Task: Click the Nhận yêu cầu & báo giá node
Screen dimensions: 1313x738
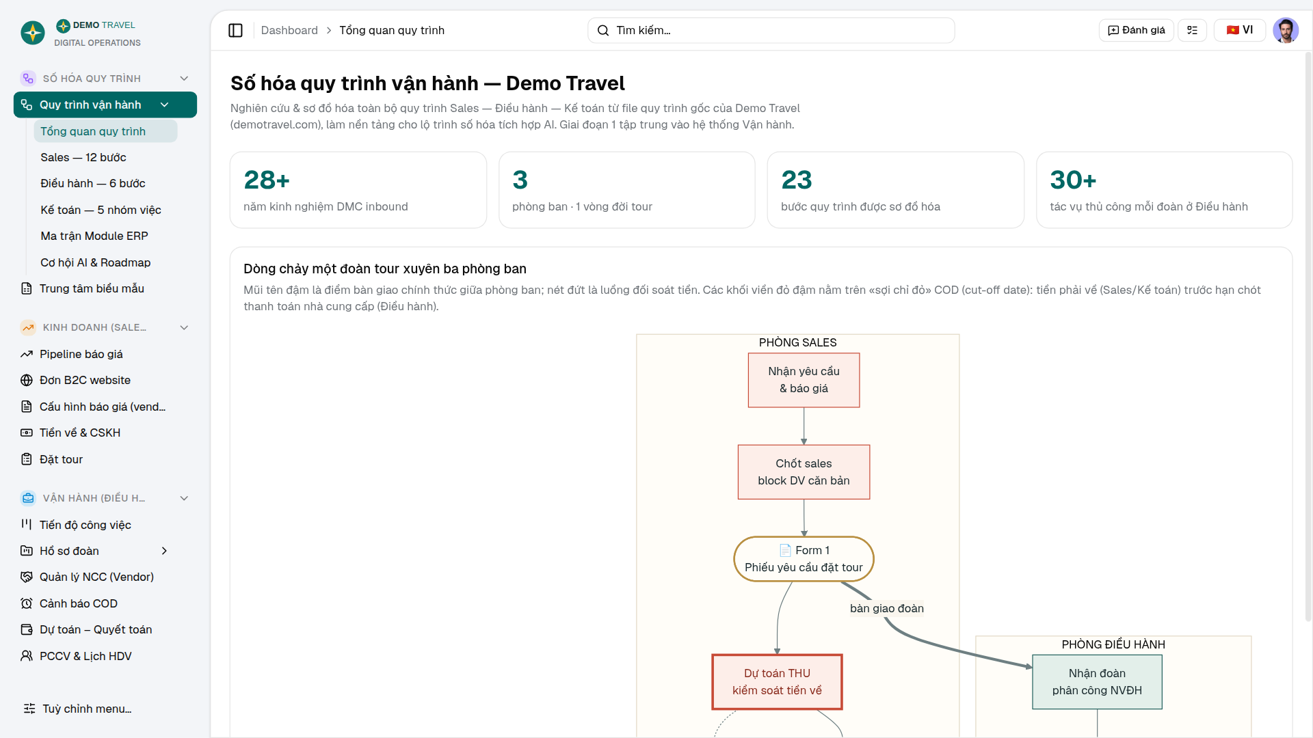Action: click(804, 380)
